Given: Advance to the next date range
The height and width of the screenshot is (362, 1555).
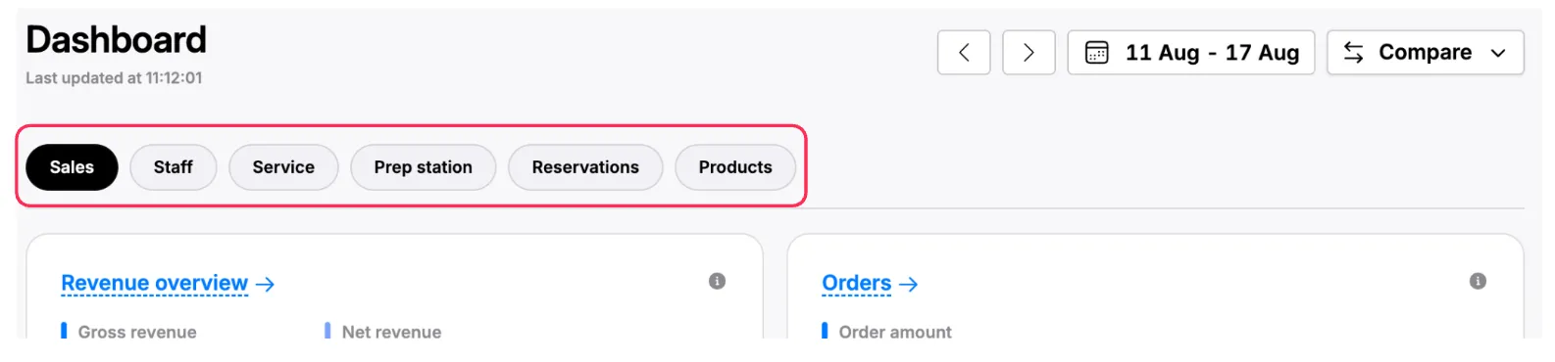Looking at the screenshot, I should point(1028,52).
